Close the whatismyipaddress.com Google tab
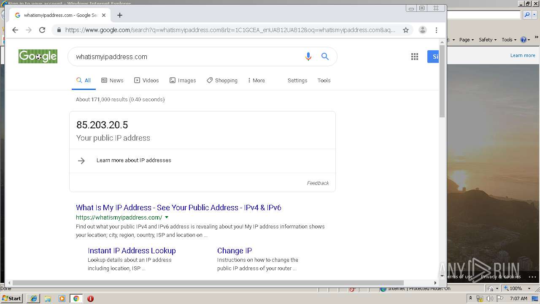This screenshot has width=540, height=304. pyautogui.click(x=104, y=15)
